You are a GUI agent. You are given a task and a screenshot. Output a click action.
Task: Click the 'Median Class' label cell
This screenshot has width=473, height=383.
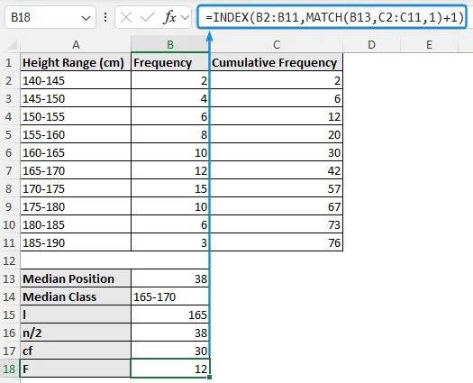coord(76,296)
